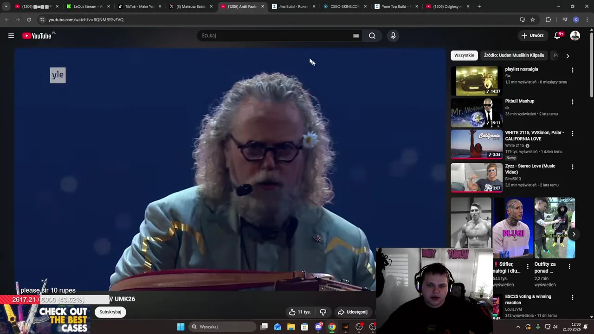Viewport: 594px width, 334px height.
Task: Open Task View on taskbar
Action: tap(264, 327)
